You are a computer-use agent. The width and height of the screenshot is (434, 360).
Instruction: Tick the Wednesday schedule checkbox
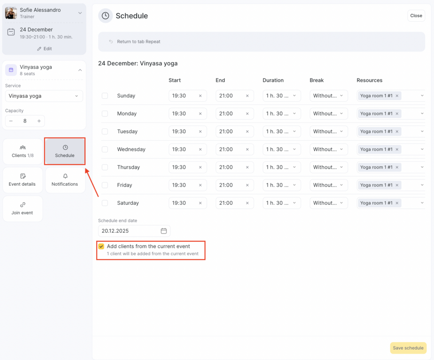tap(105, 149)
